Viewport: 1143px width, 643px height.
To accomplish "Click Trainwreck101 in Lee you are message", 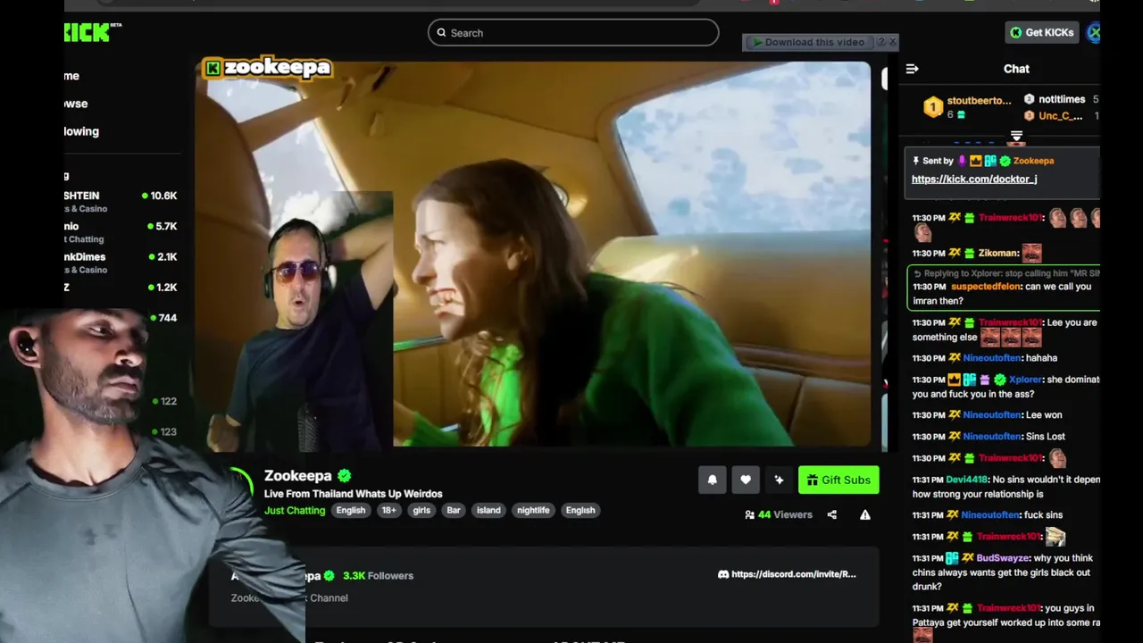I will pyautogui.click(x=1008, y=322).
